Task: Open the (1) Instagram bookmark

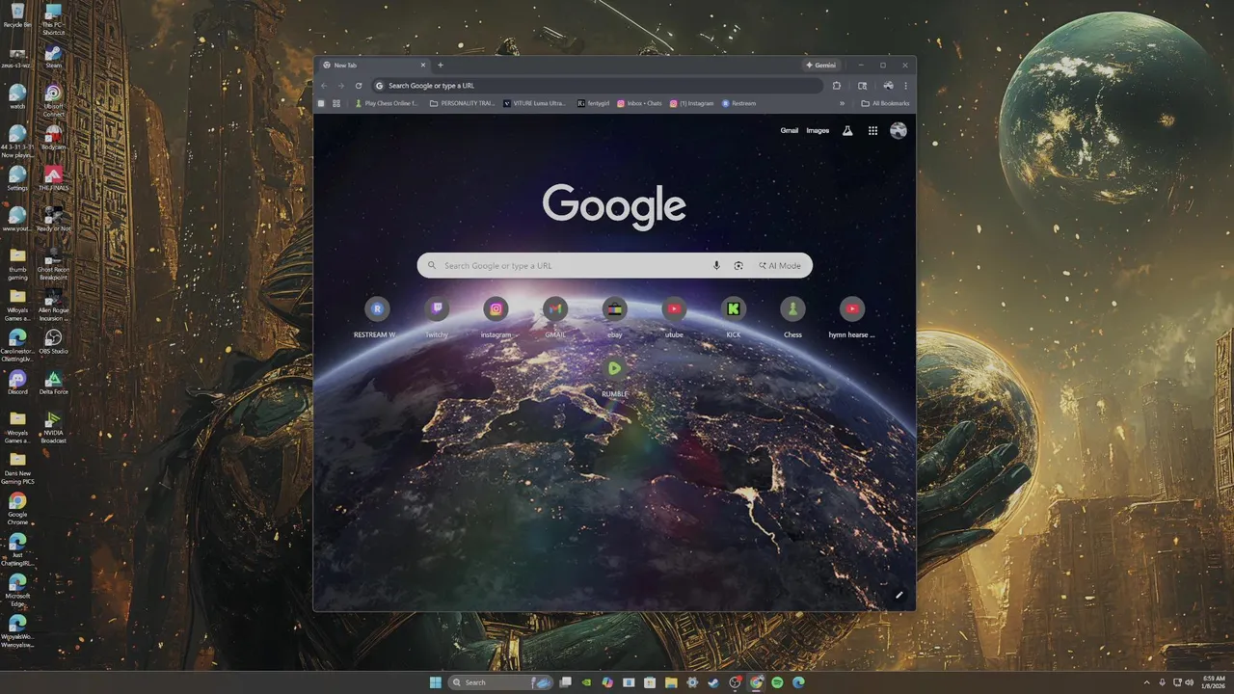Action: [x=692, y=103]
